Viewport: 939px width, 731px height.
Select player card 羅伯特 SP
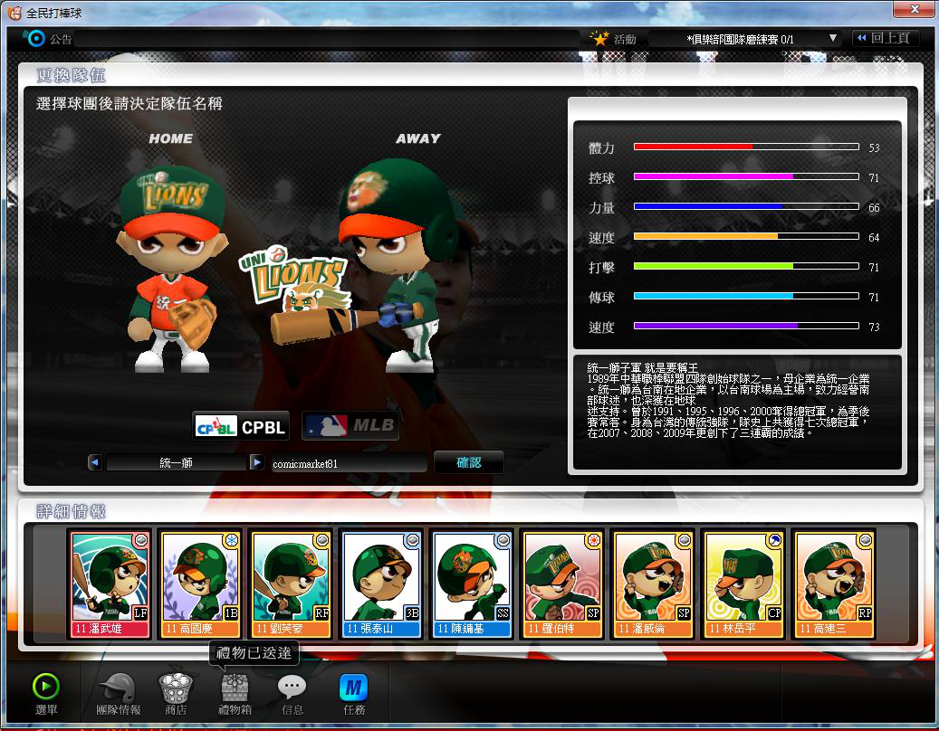(562, 584)
